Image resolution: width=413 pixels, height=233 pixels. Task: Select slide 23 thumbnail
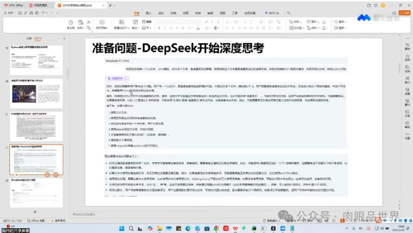pyautogui.click(x=36, y=193)
